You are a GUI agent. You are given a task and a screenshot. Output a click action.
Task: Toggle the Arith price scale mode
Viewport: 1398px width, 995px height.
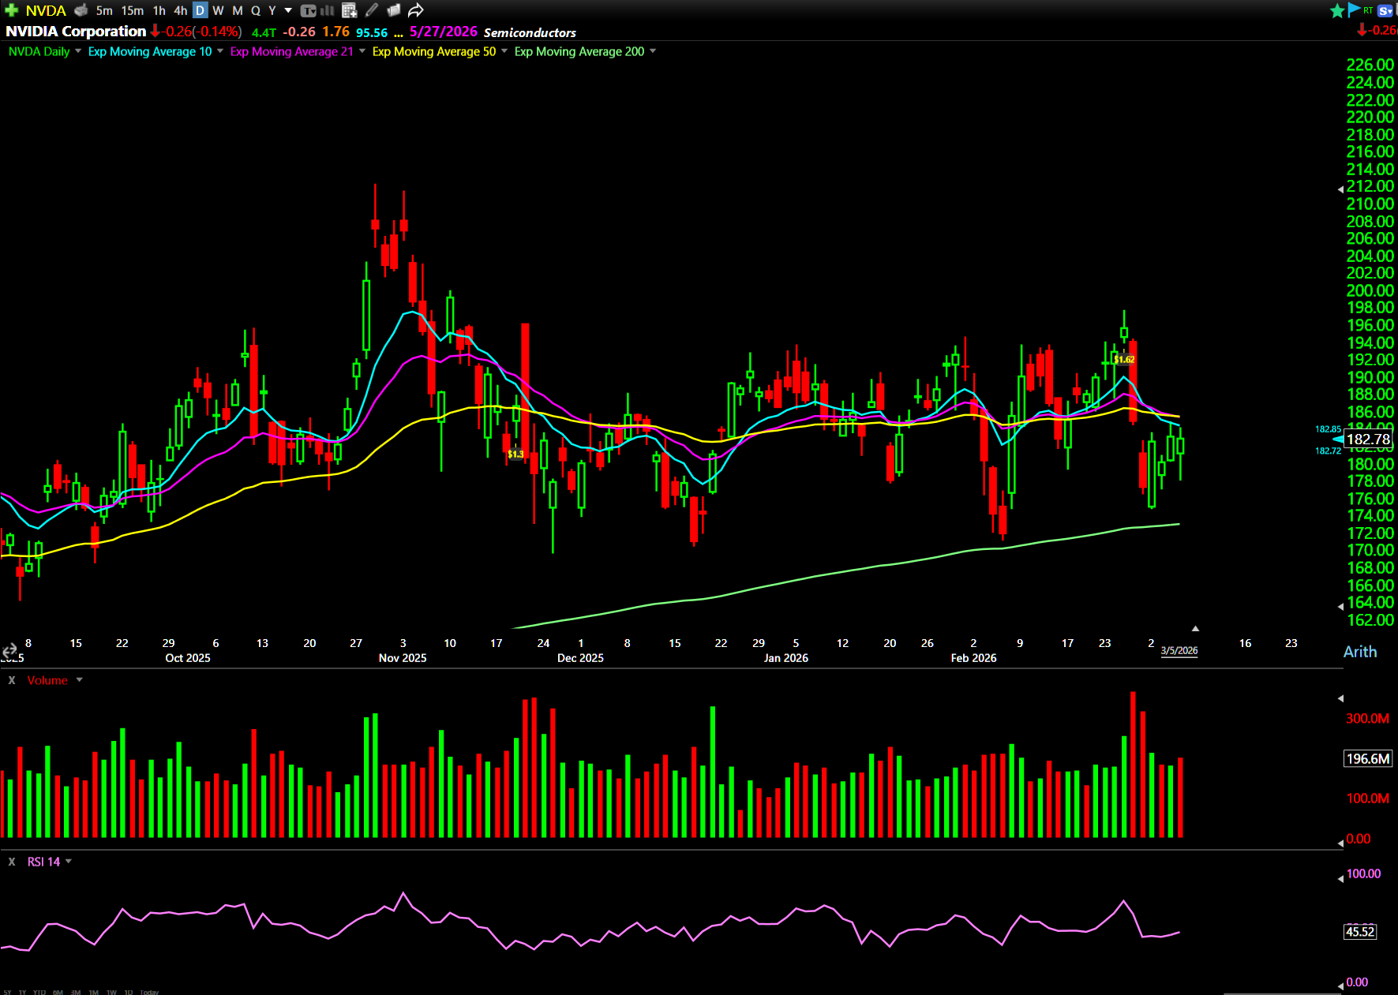point(1359,652)
